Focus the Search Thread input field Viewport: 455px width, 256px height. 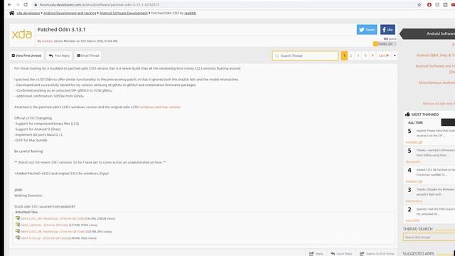point(305,55)
